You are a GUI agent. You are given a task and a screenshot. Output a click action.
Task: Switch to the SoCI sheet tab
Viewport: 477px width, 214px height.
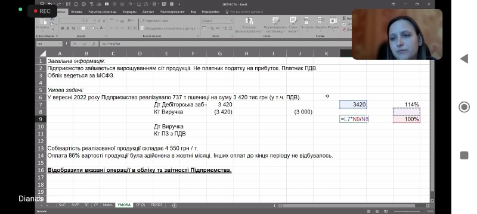point(62,205)
